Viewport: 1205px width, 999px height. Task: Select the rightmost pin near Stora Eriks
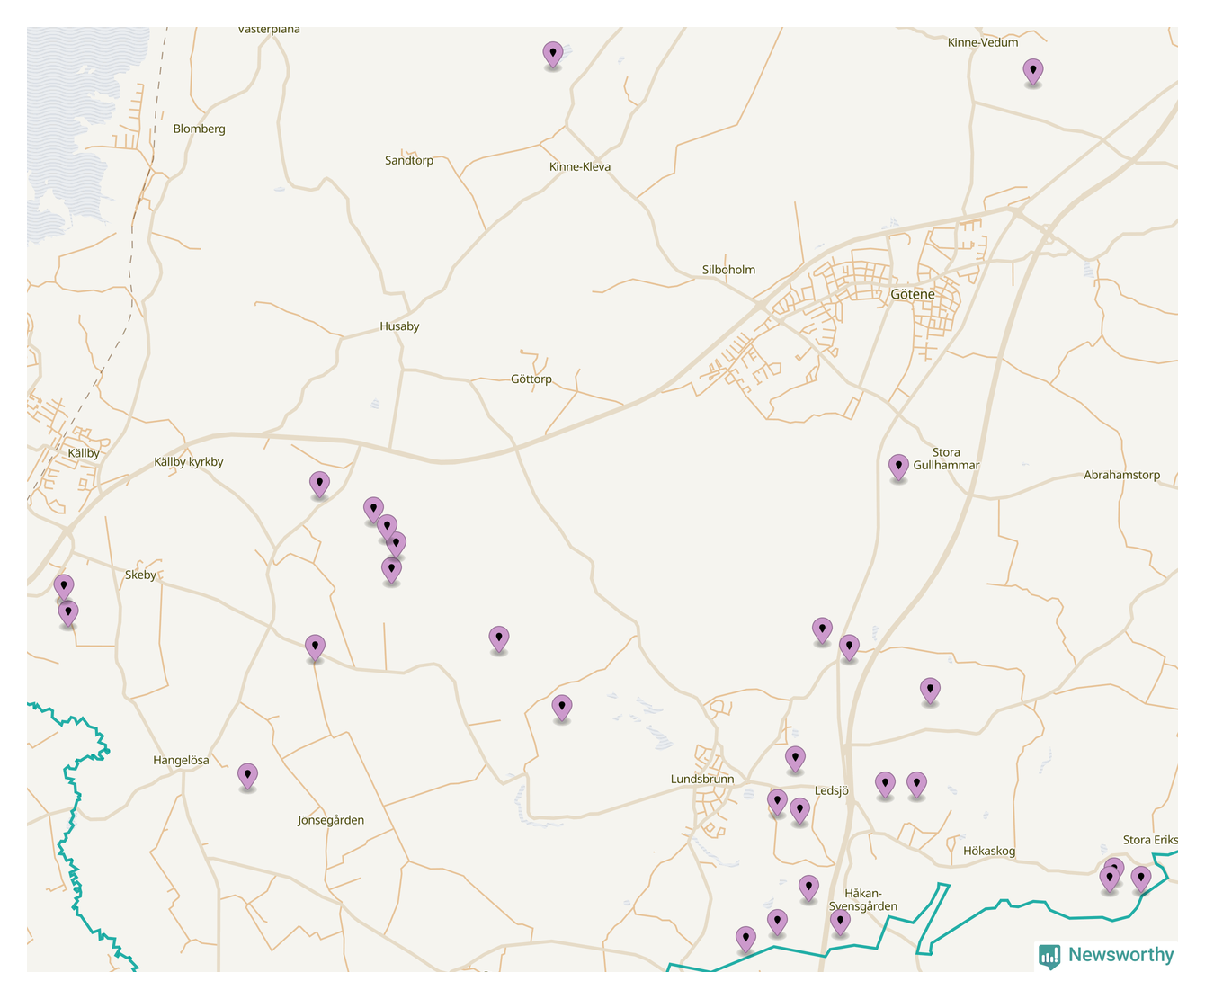click(x=1140, y=878)
